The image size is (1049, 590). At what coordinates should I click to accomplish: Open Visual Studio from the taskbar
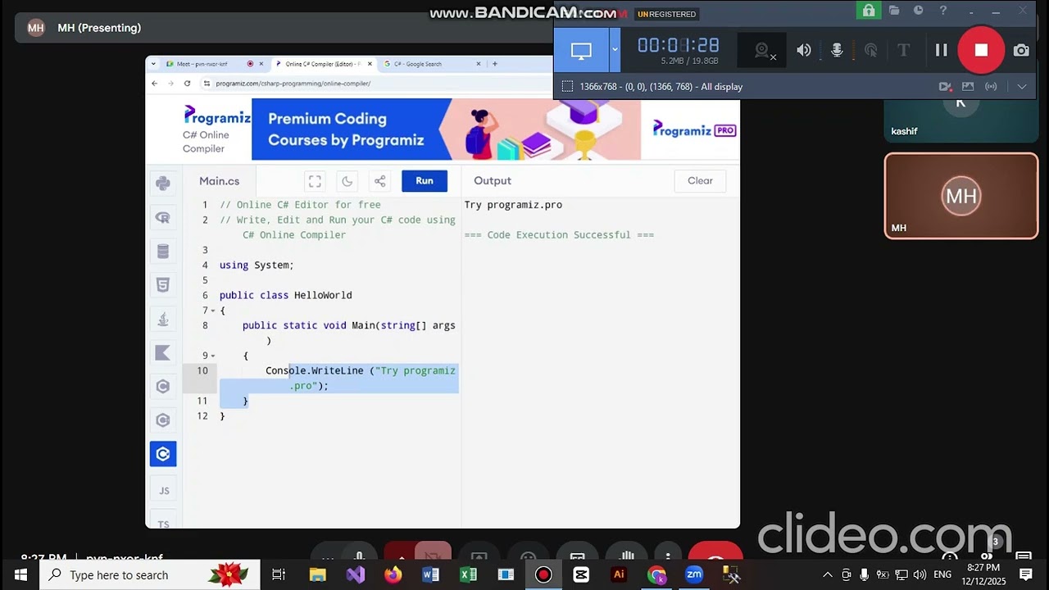[x=356, y=574]
